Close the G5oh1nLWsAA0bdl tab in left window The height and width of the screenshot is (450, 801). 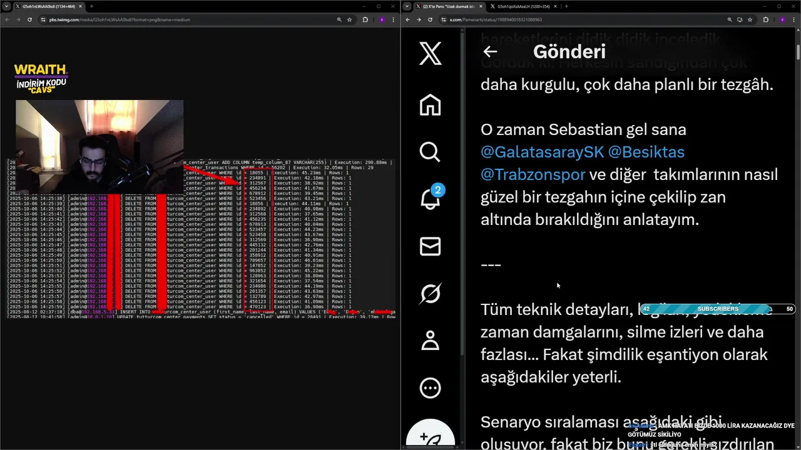coord(80,6)
